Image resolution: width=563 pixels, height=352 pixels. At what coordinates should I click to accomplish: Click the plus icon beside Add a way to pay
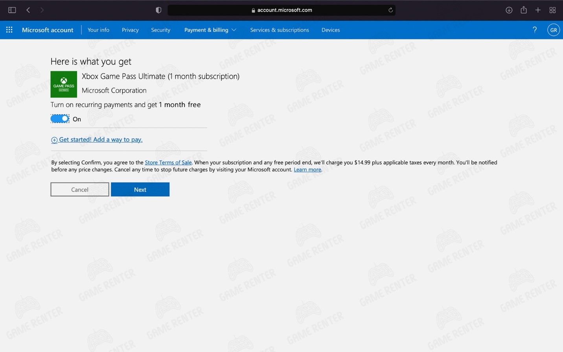click(x=54, y=140)
